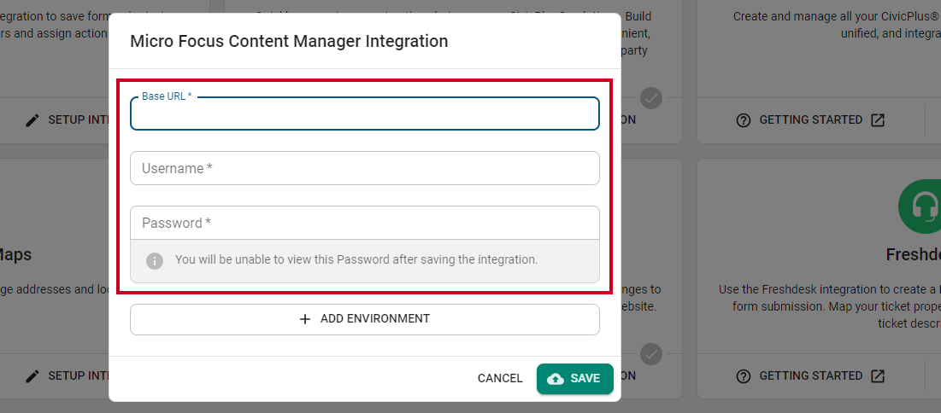Click the pencil icon in Maps card
Viewport: 941px width, 413px height.
[x=32, y=376]
